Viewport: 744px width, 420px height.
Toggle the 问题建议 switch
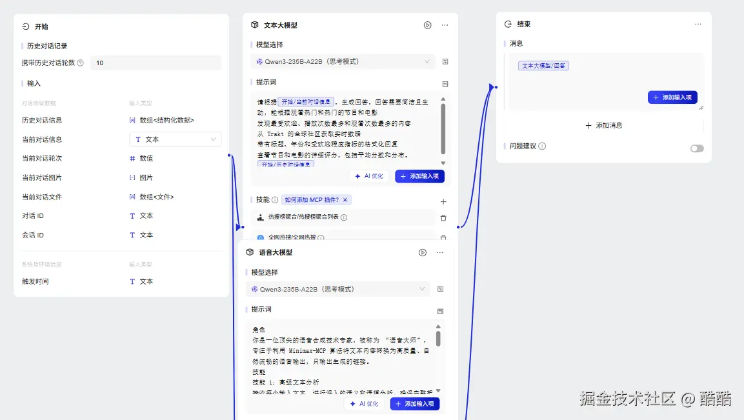pyautogui.click(x=697, y=148)
